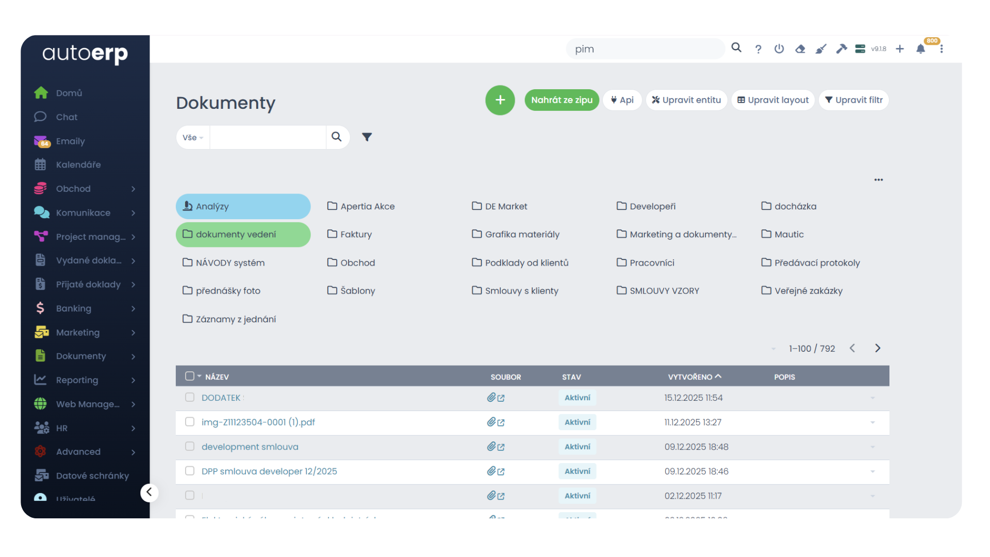990x557 pixels.
Task: Open attachment icon for DODATEK row
Action: coord(491,398)
